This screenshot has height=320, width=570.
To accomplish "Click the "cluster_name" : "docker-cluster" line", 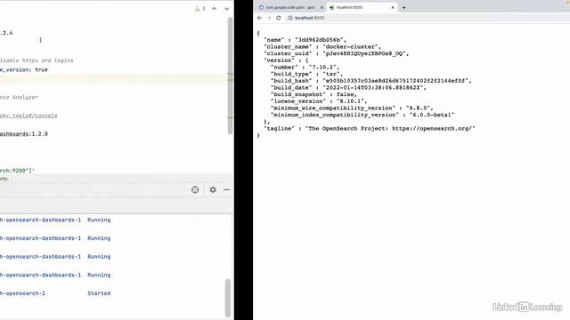I will [322, 47].
